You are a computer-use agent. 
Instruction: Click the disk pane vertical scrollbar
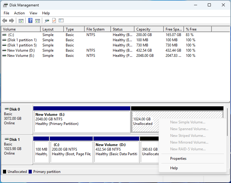point(227,122)
